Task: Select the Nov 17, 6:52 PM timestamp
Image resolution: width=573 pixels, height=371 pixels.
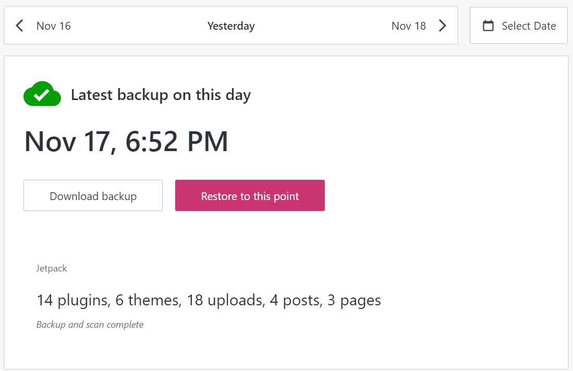Action: point(126,140)
